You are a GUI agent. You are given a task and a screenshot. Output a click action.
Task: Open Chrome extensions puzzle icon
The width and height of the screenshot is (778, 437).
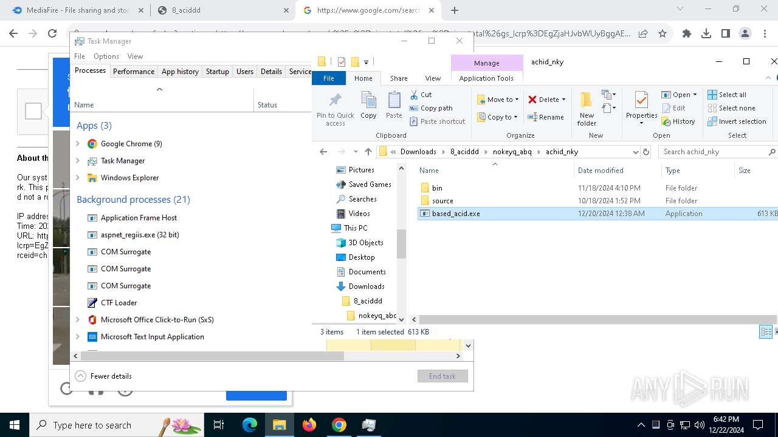click(687, 34)
